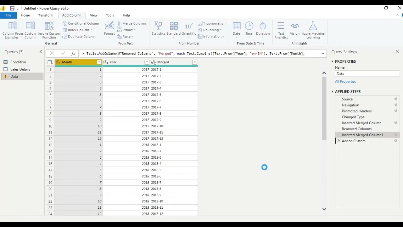The image size is (403, 227).
Task: Collapse the PROPERTIES section
Action: [x=332, y=61]
